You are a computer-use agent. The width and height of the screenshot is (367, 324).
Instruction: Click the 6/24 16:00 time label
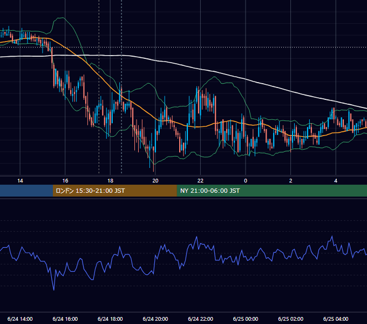[65, 319]
